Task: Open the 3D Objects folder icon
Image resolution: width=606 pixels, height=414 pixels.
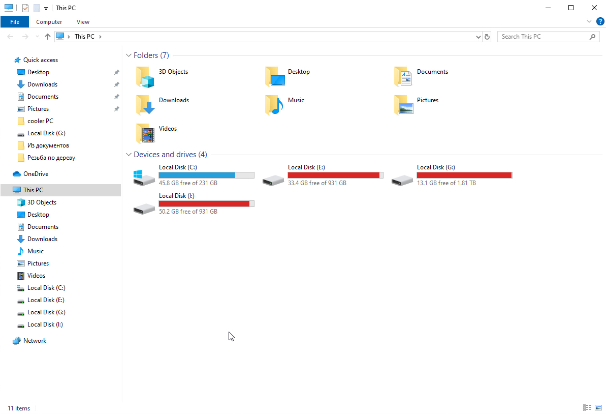Action: click(145, 77)
